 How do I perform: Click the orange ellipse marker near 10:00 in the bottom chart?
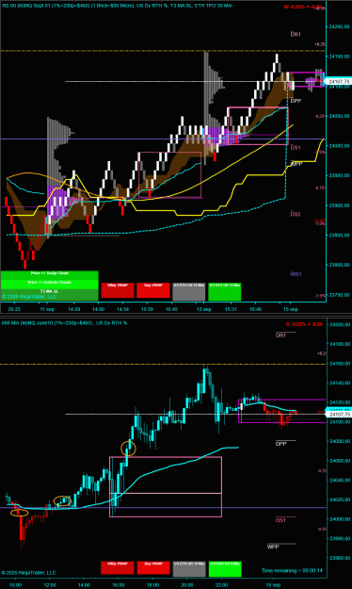pyautogui.click(x=19, y=512)
